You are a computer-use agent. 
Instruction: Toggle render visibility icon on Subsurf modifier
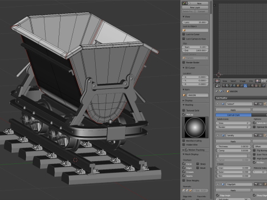[x=256, y=104]
